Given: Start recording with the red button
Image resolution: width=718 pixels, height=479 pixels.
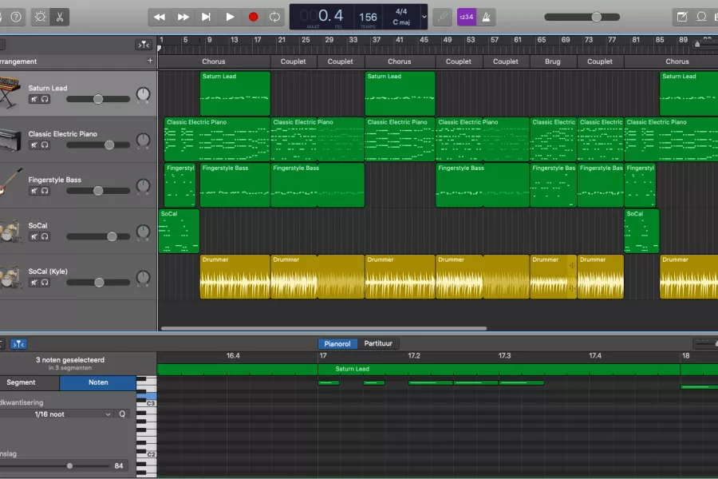Looking at the screenshot, I should (x=253, y=17).
